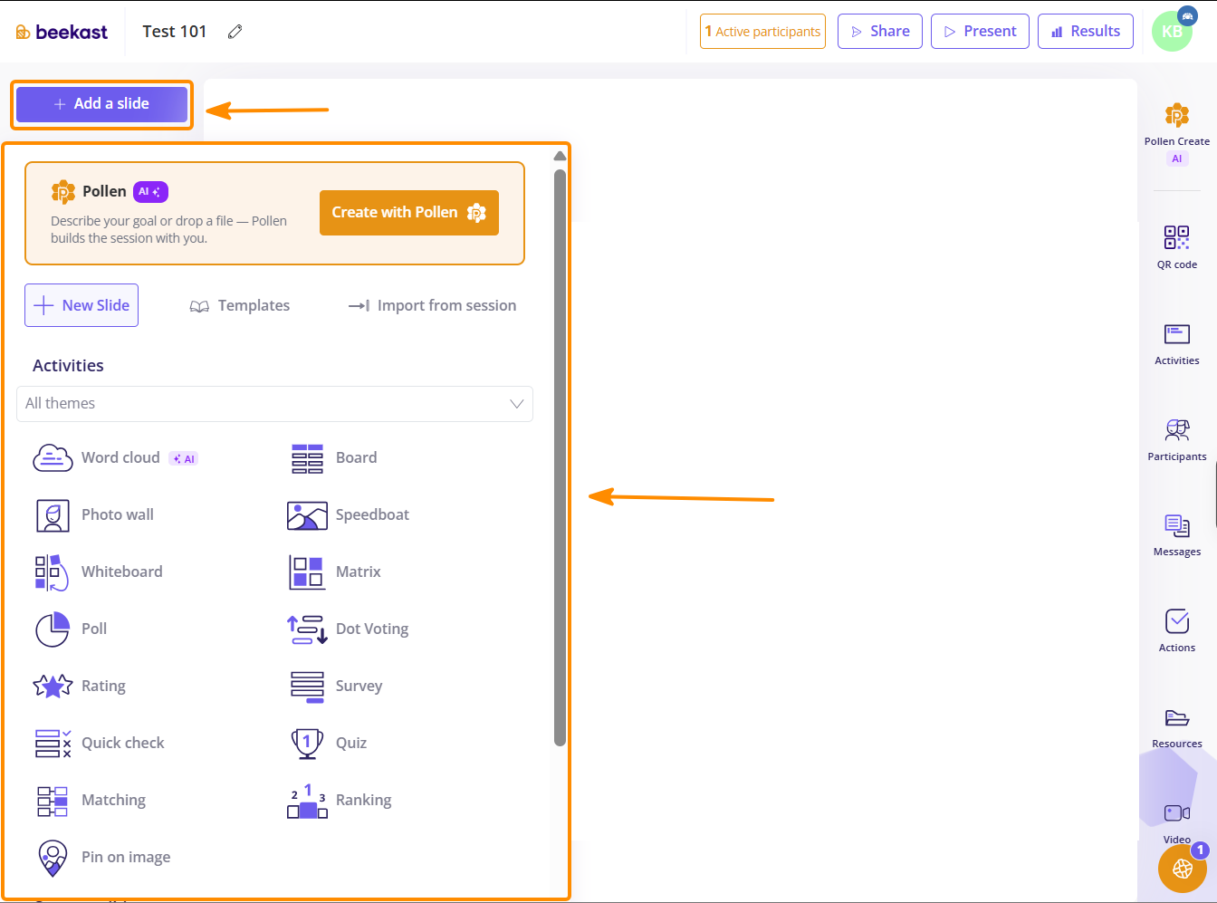
Task: Open Pollen Create AI in sidebar
Action: click(1176, 132)
